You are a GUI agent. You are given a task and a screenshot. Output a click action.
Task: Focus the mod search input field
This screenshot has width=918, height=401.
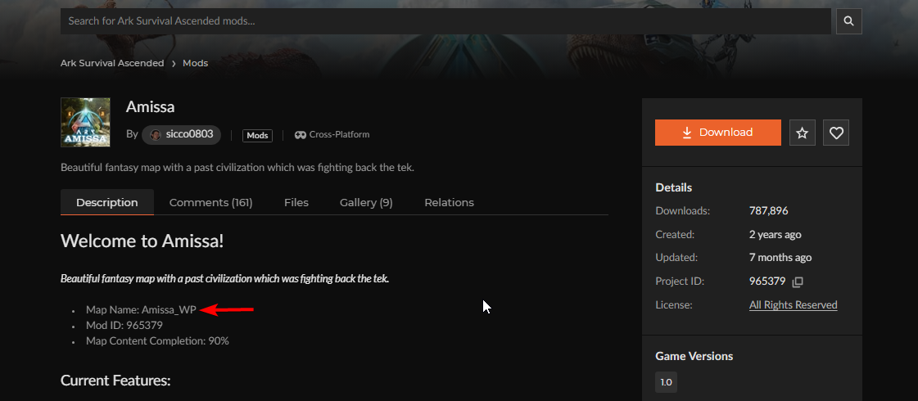click(442, 21)
